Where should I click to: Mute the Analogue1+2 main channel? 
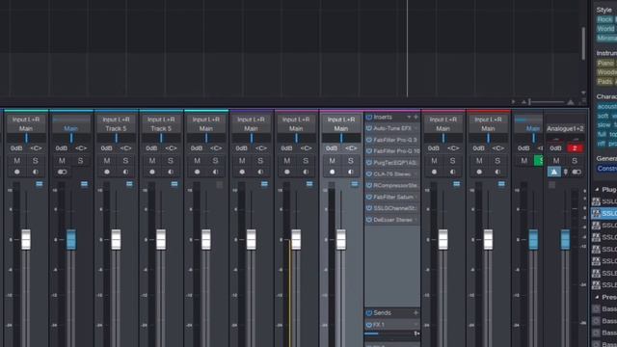(x=556, y=161)
